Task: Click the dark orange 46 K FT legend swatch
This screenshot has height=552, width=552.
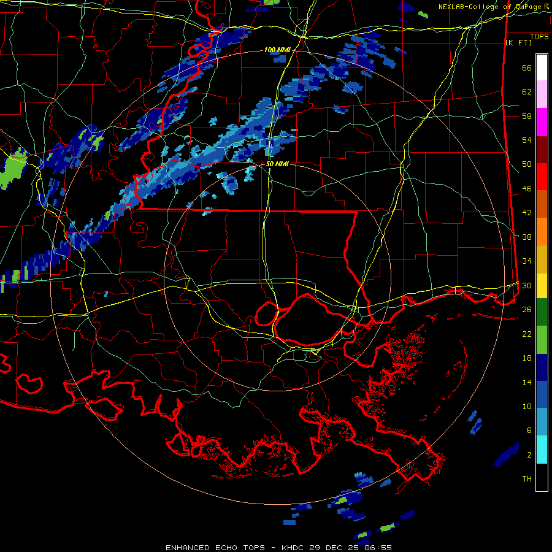Action: (x=542, y=204)
